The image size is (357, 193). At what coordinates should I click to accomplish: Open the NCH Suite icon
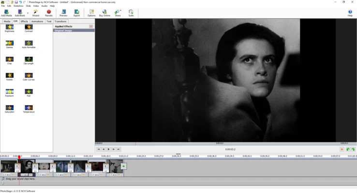tap(131, 13)
